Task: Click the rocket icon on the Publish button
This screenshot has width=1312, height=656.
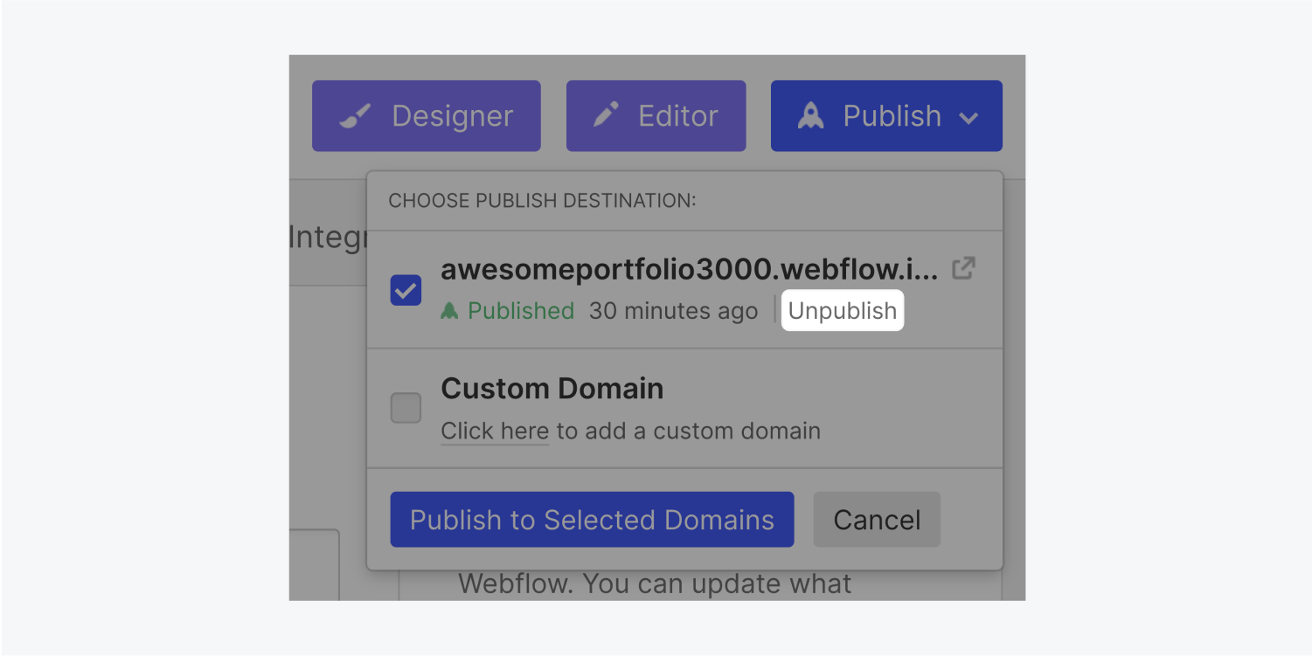Action: tap(811, 114)
